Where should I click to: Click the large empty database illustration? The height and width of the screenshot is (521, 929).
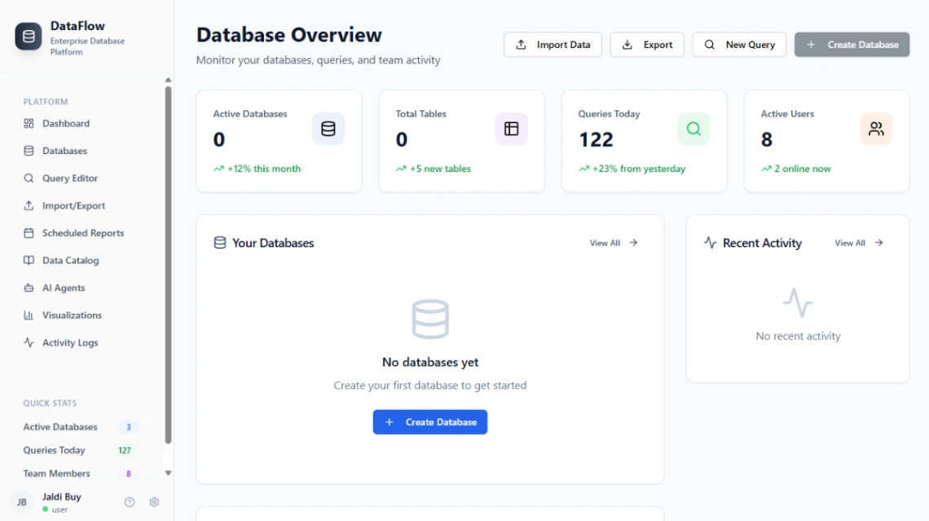click(x=430, y=319)
